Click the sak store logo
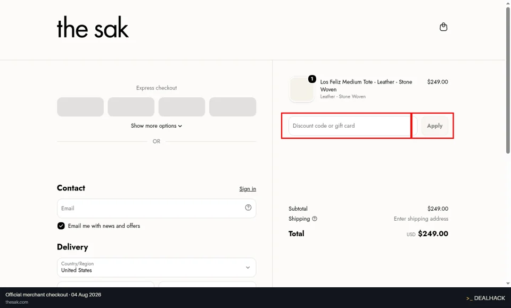This screenshot has height=308, width=511. 93,27
